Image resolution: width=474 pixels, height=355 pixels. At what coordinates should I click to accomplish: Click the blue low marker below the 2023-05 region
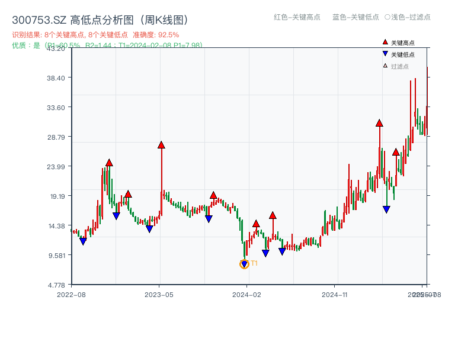click(149, 228)
